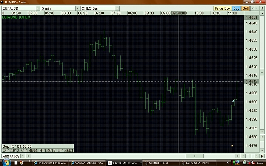Screen dimensions: 266x166
Task: Click the Price Box button
Action: coord(223,8)
